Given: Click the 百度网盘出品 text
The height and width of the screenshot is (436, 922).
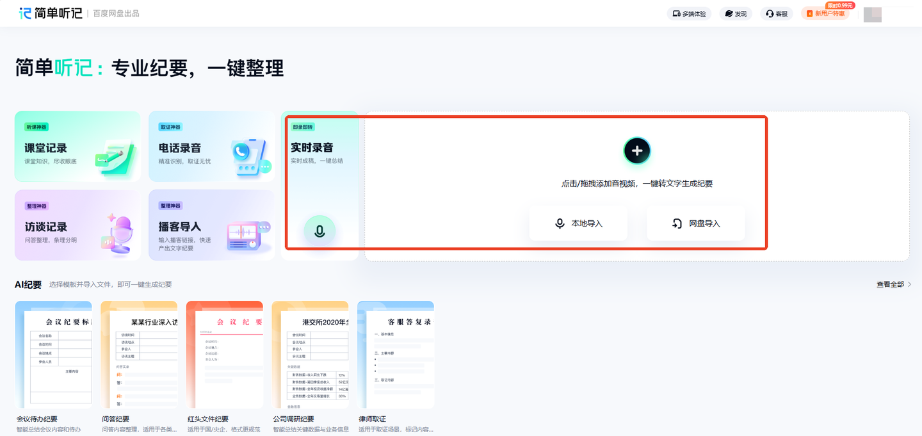Looking at the screenshot, I should point(116,13).
